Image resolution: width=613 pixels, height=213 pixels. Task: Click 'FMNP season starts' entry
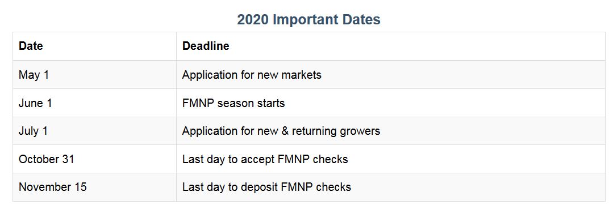(233, 103)
